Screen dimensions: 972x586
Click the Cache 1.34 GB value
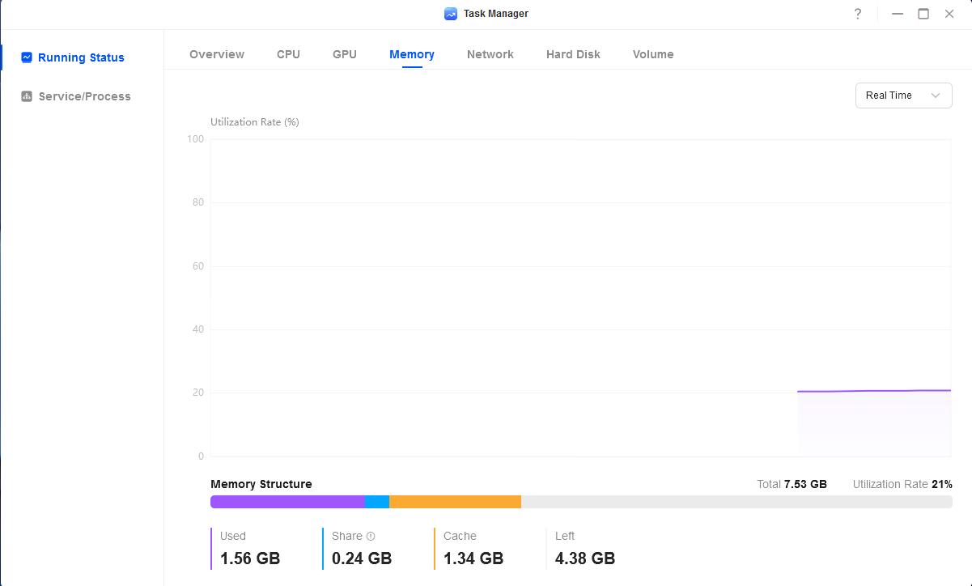point(473,558)
